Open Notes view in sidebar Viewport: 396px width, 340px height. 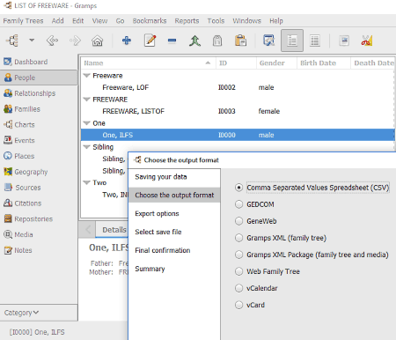[39, 250]
